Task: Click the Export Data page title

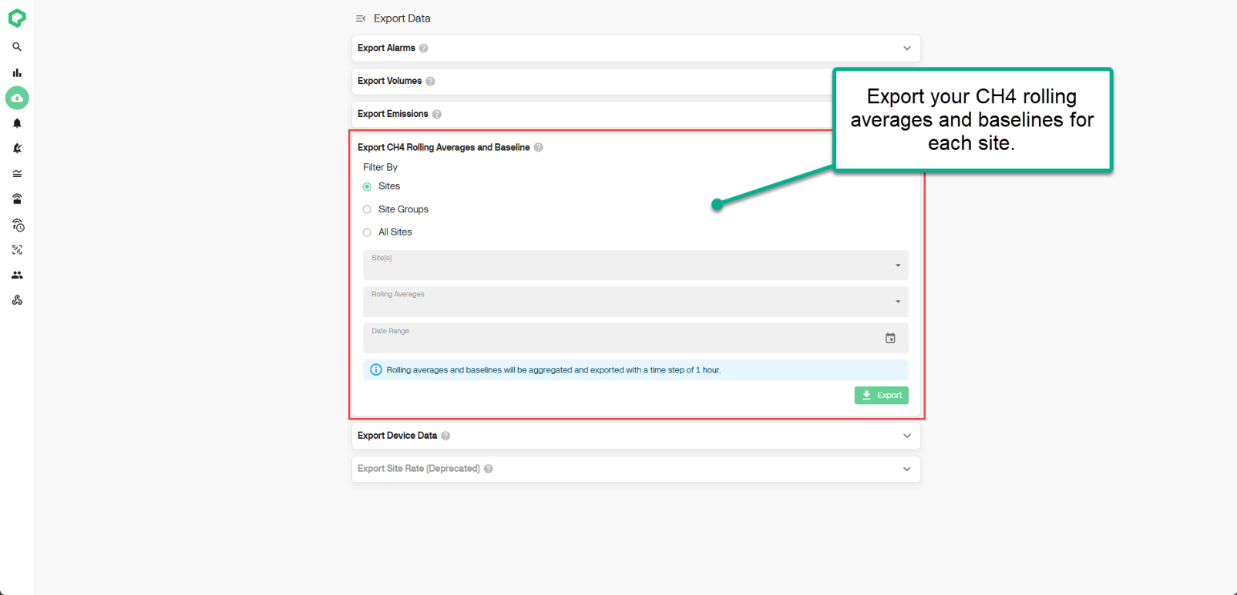Action: [402, 18]
